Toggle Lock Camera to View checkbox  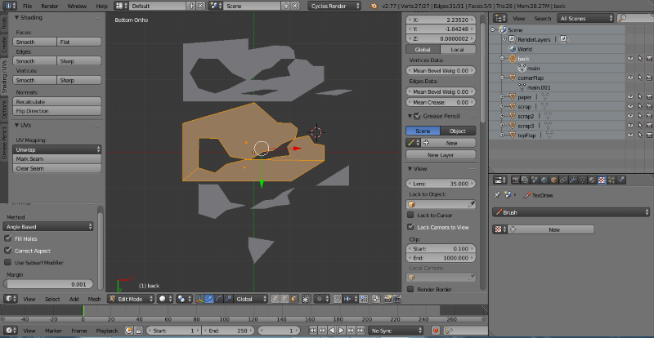410,227
